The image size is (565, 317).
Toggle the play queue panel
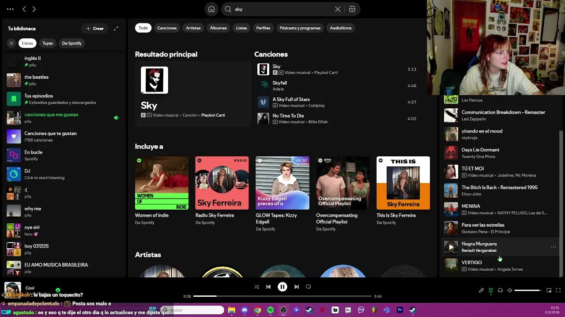(490, 290)
